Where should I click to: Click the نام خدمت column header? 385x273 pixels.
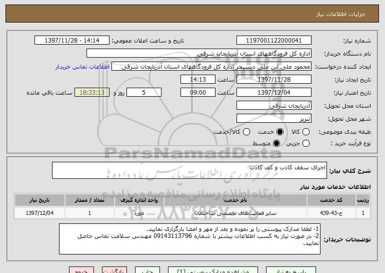pyautogui.click(x=235, y=200)
